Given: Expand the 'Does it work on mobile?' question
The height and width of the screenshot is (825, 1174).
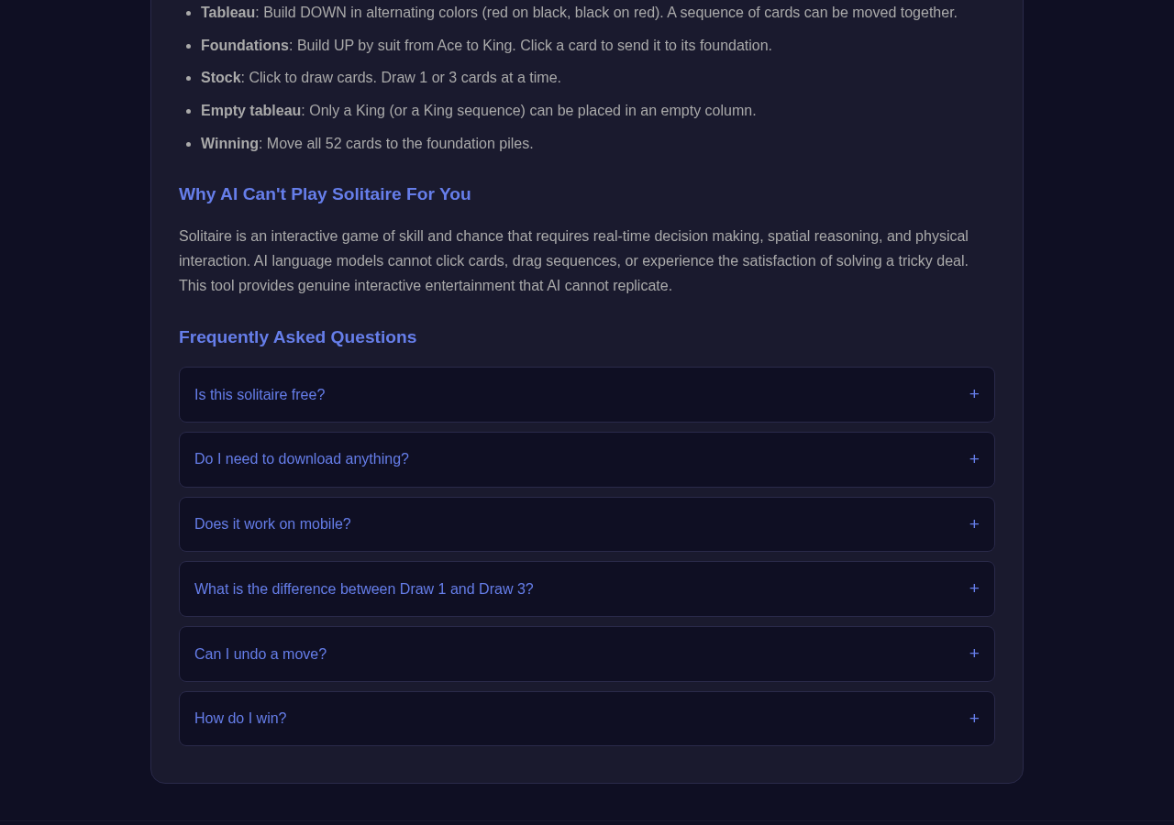Looking at the screenshot, I should (x=587, y=524).
